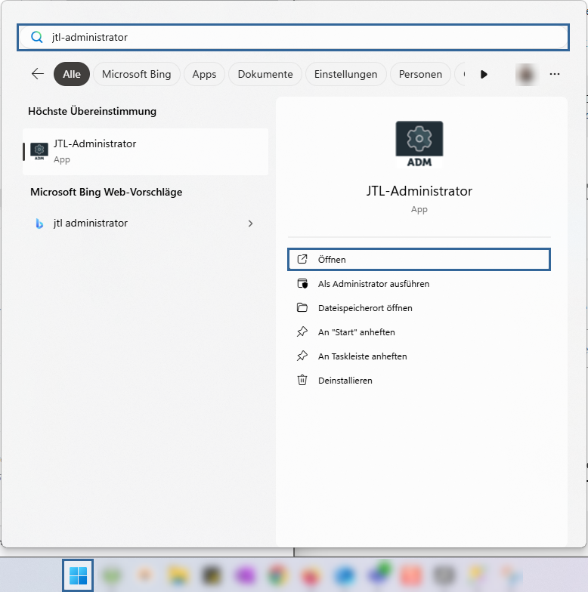This screenshot has height=592, width=588.
Task: Click into the jtl-administrator search field
Action: click(x=302, y=37)
